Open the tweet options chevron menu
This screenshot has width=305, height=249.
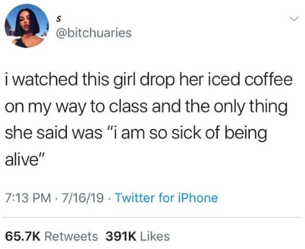[x=294, y=19]
